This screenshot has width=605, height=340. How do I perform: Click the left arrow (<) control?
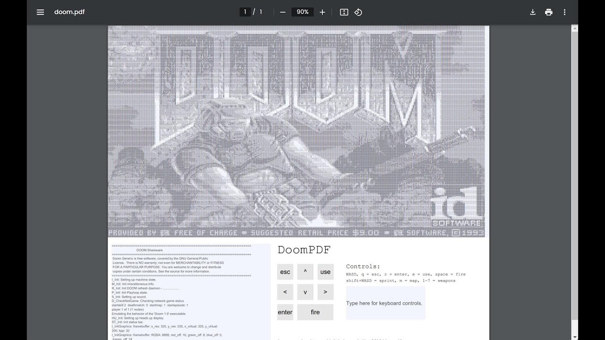click(285, 292)
